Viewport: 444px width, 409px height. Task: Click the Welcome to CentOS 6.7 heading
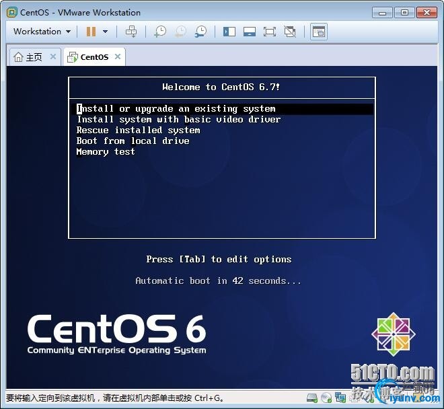[221, 87]
